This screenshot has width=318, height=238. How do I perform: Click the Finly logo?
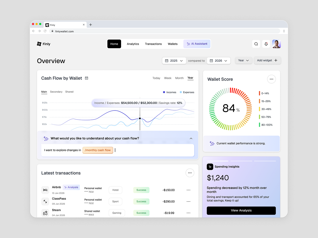coord(43,44)
